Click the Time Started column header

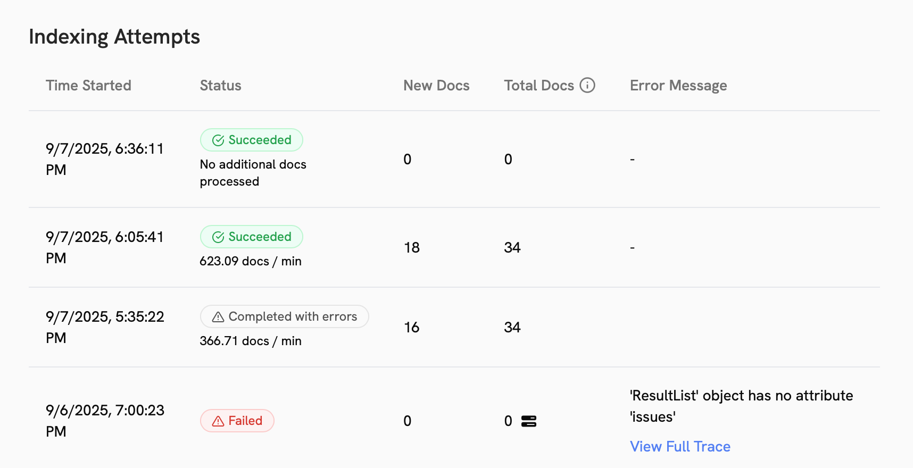point(88,85)
